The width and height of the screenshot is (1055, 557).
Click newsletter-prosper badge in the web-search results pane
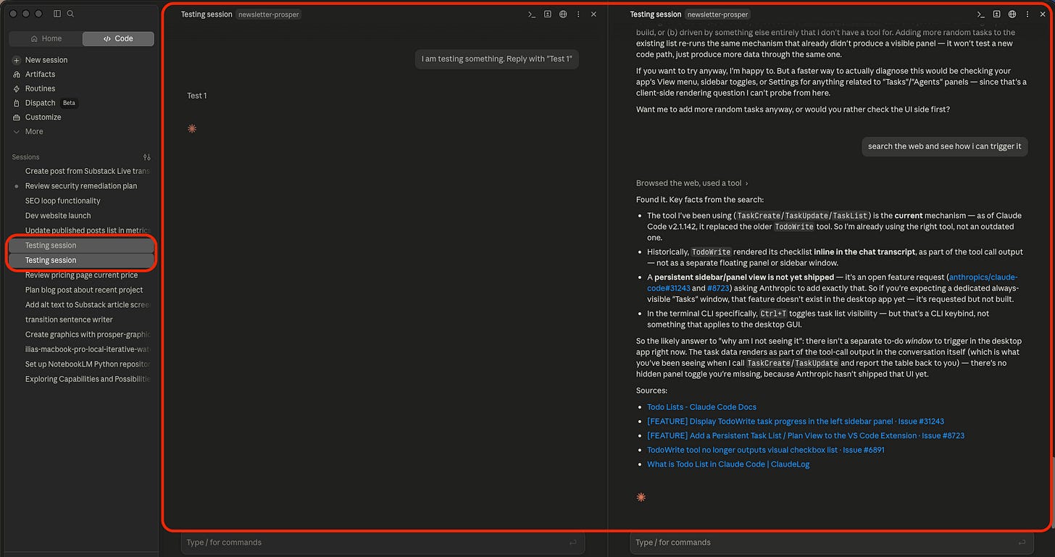click(717, 14)
